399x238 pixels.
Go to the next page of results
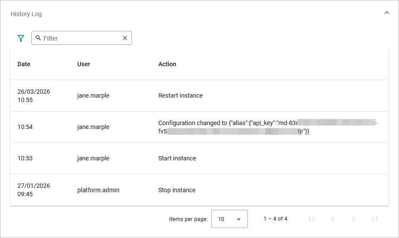click(354, 219)
